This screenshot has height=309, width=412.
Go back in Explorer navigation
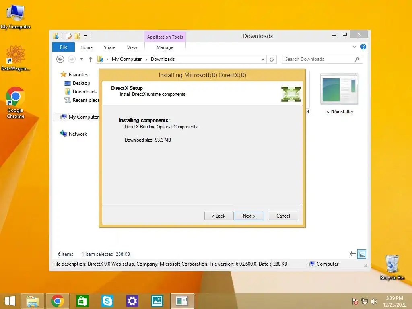coord(60,59)
